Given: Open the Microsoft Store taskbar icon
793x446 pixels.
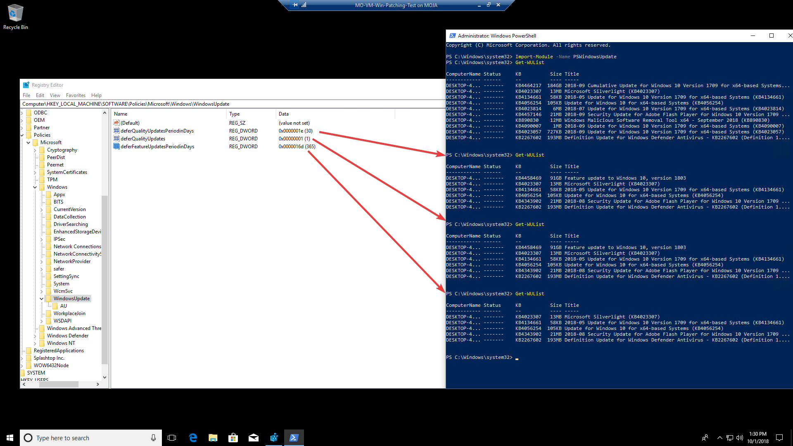Looking at the screenshot, I should 233,438.
